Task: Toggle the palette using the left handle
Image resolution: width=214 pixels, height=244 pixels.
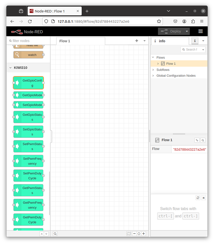Action: click(x=51, y=136)
